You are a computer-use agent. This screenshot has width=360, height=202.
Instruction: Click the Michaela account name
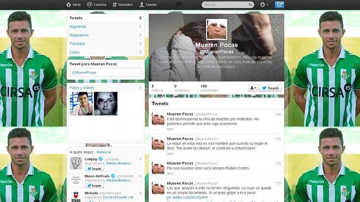point(91,193)
